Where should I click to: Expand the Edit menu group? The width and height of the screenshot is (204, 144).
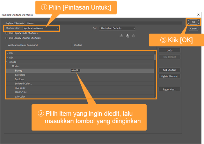pyautogui.click(x=7, y=58)
